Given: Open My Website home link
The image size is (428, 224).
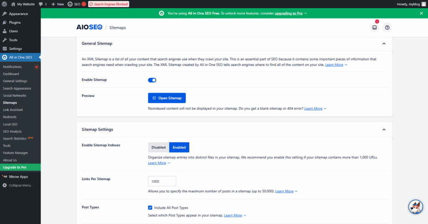Looking at the screenshot, I should coord(23,4).
